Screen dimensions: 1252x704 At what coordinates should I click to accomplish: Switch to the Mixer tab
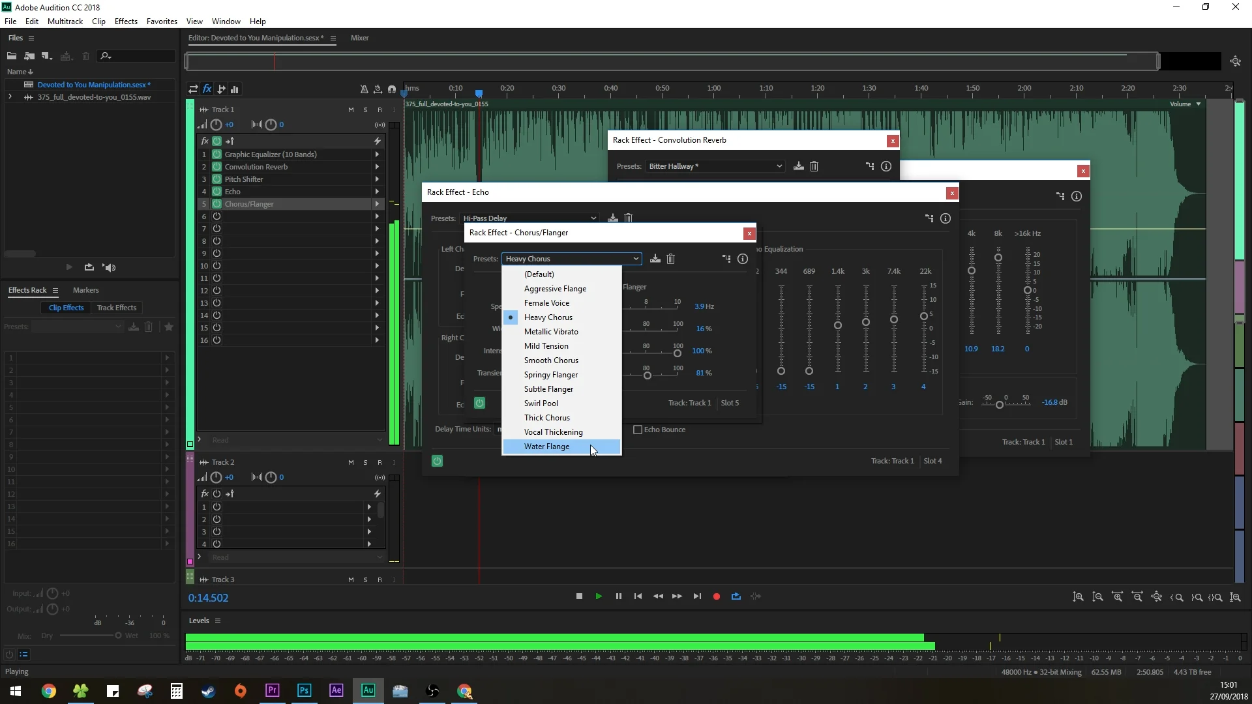359,38
